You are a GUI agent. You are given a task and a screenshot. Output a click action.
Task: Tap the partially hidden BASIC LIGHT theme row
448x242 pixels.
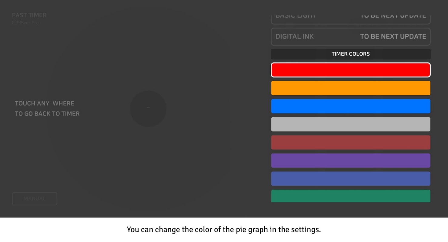[351, 19]
